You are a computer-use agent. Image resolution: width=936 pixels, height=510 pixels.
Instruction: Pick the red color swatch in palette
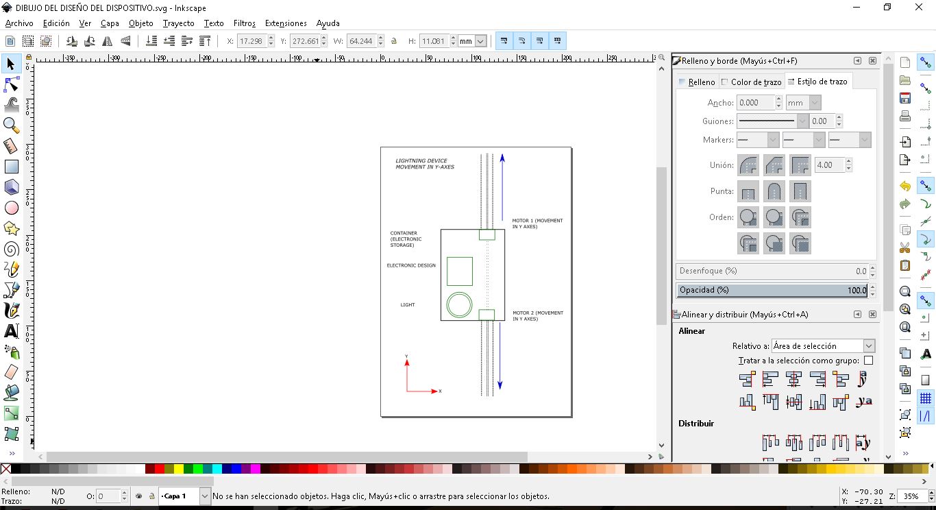(x=159, y=469)
